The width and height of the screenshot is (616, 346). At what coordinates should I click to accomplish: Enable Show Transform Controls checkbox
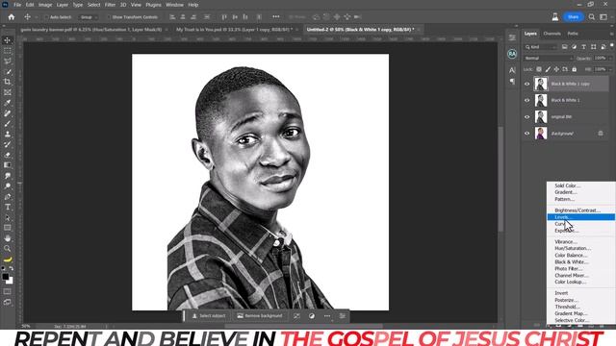[109, 17]
